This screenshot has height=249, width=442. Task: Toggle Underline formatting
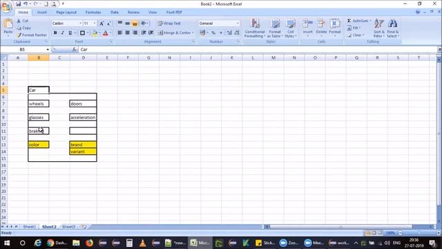[x=70, y=33]
